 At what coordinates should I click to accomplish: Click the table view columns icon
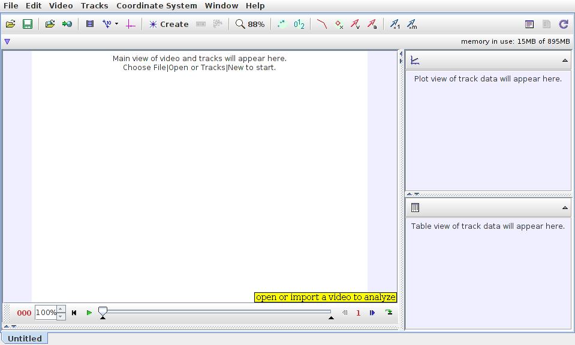[x=415, y=208]
